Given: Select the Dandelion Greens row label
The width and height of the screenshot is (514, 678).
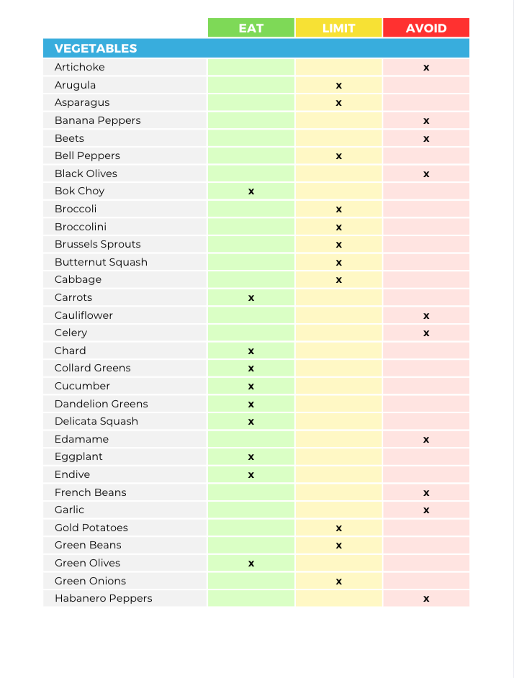Looking at the screenshot, I should click(102, 404).
